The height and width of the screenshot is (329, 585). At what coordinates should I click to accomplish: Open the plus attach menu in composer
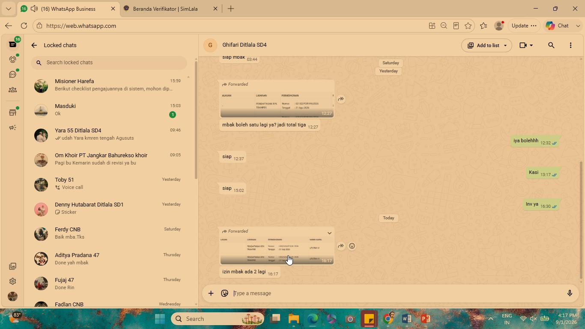pos(211,293)
